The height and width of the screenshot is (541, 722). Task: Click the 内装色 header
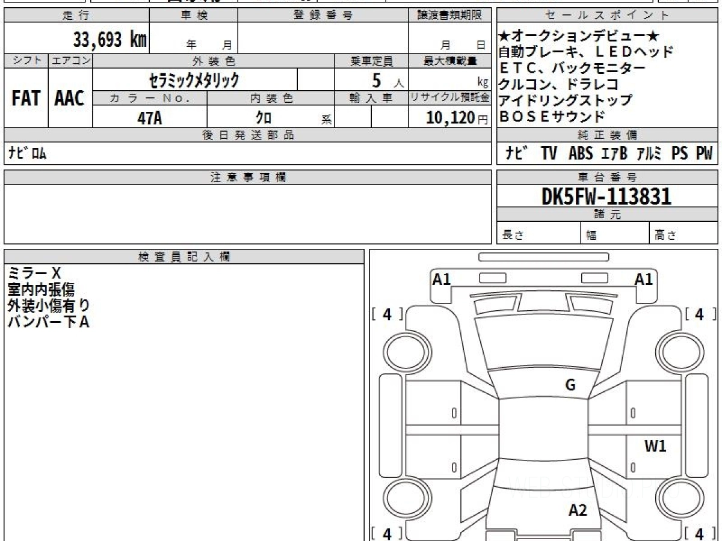271,99
